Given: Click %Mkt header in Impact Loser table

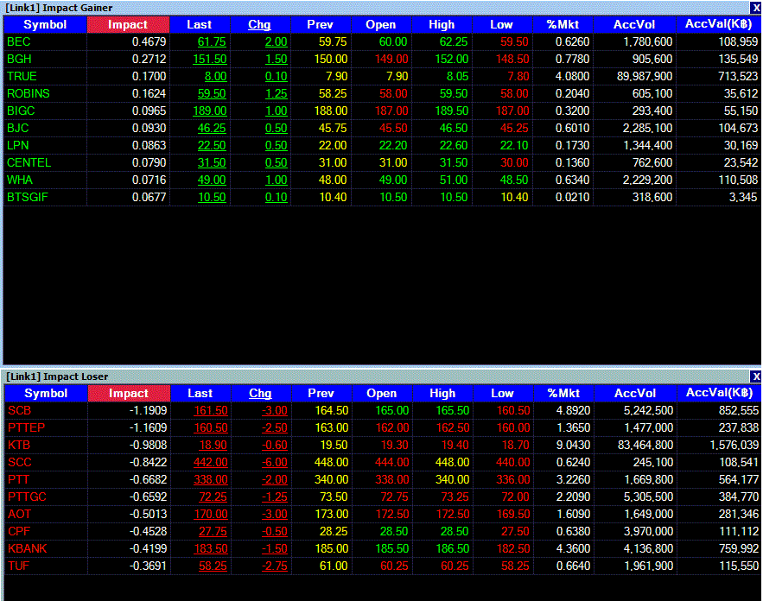Looking at the screenshot, I should click(x=564, y=394).
